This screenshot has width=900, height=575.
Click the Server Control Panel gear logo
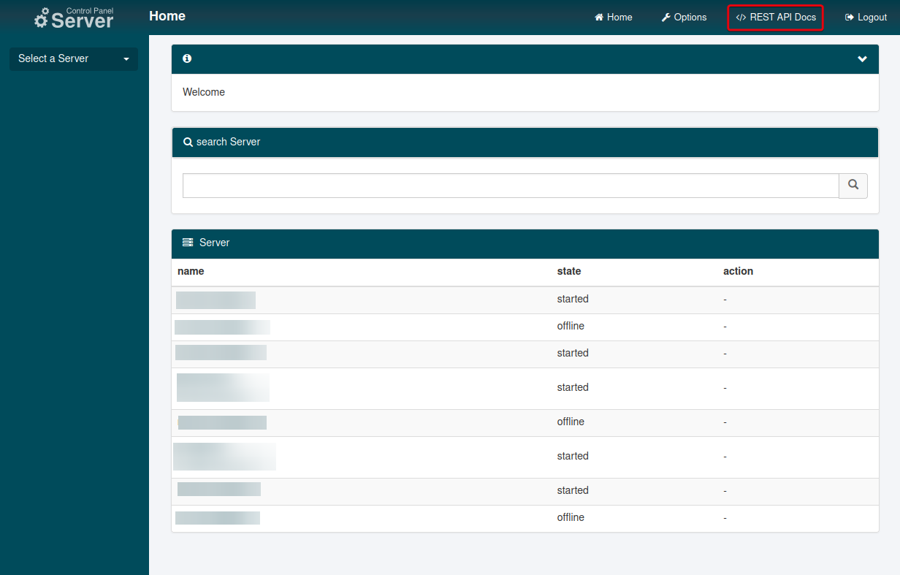(x=42, y=18)
